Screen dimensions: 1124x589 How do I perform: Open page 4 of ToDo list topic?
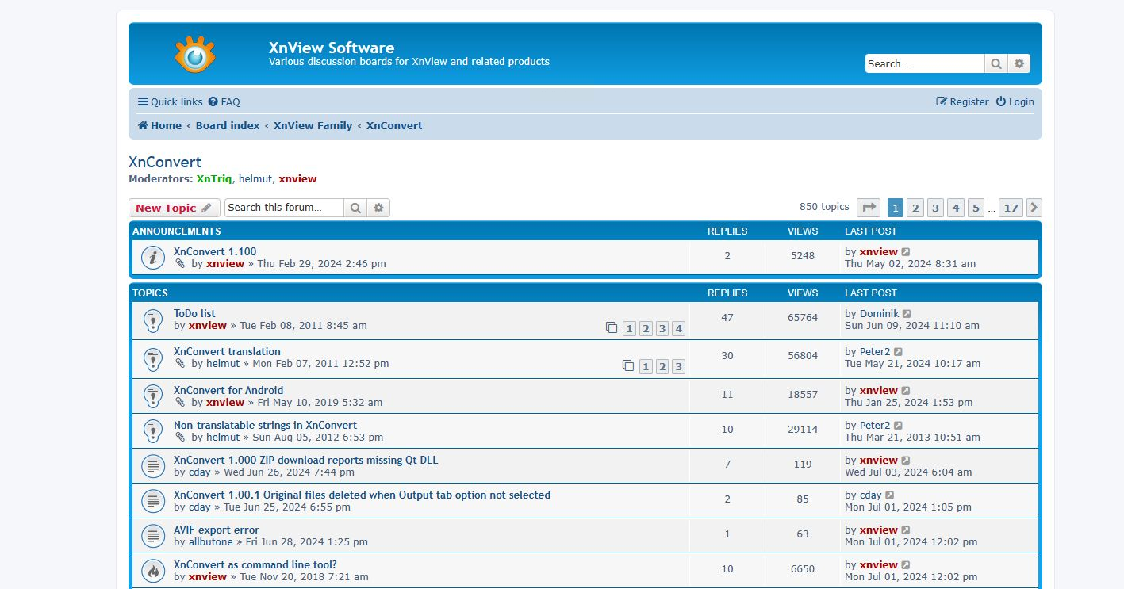tap(678, 328)
